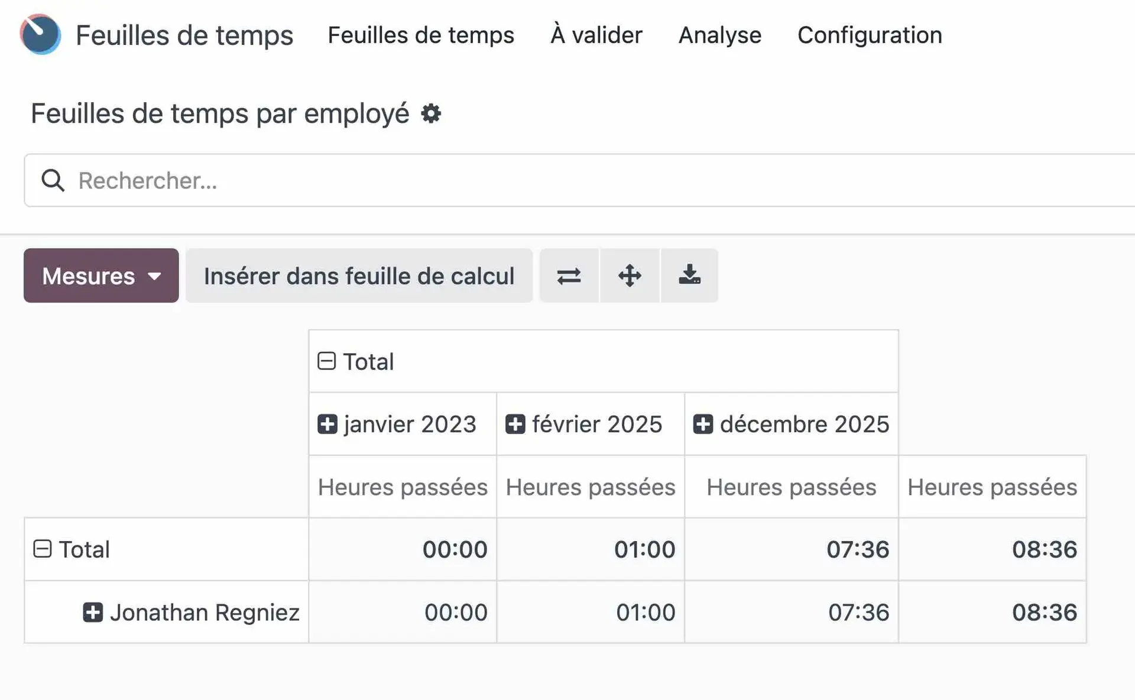Expand all with the four-arrows icon
Screen dimensions: 1135x700
[630, 276]
